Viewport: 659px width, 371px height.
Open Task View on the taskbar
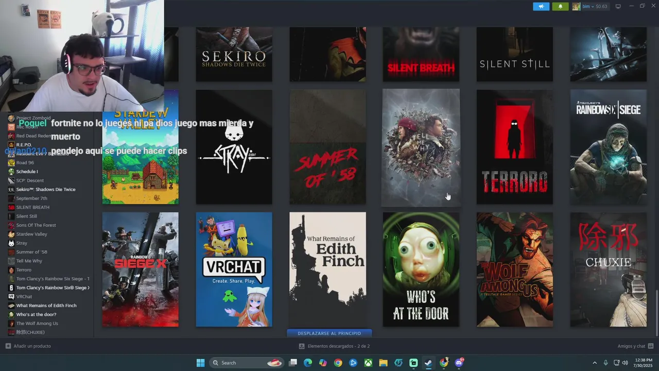click(x=293, y=363)
